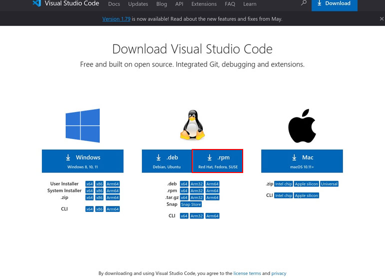385x278 pixels.
Task: Select Linux .tar.gz Arm64 download
Action: (213, 197)
